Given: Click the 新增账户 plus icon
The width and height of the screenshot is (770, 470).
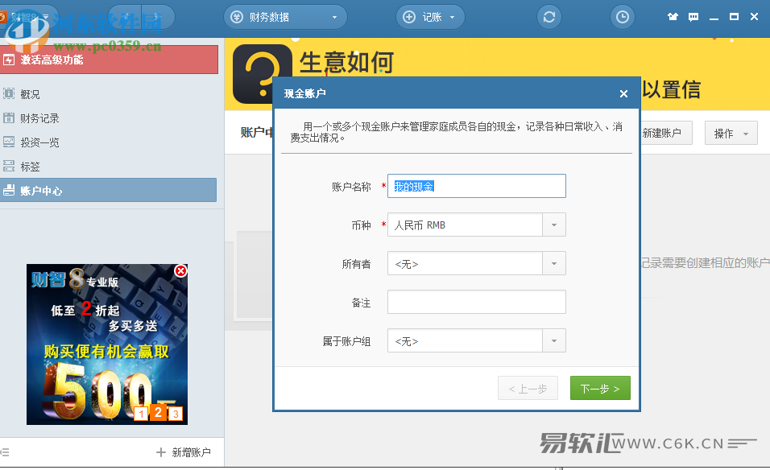Looking at the screenshot, I should (x=161, y=452).
